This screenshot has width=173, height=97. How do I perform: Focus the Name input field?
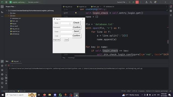tap(66, 23)
